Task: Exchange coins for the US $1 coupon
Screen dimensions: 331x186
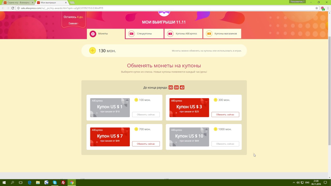Action: pos(146,114)
